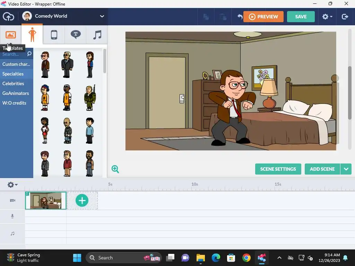This screenshot has height=266, width=355.
Task: Expand the ADD SCENE dropdown arrow
Action: [x=346, y=169]
